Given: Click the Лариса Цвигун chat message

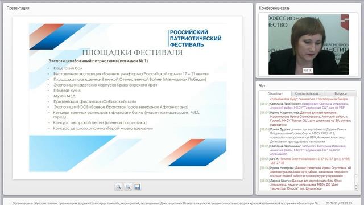Looking at the screenshot, I should click(x=307, y=184).
